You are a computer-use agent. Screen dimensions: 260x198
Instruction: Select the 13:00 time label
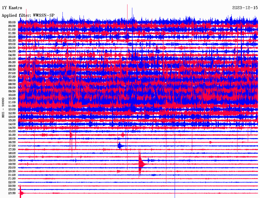point(12,117)
